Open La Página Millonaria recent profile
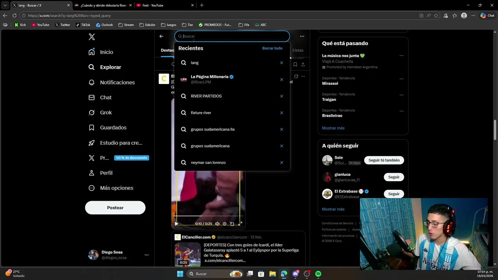 (x=232, y=79)
